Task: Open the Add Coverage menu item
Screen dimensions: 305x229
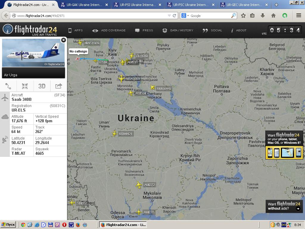Action: [x=109, y=30]
